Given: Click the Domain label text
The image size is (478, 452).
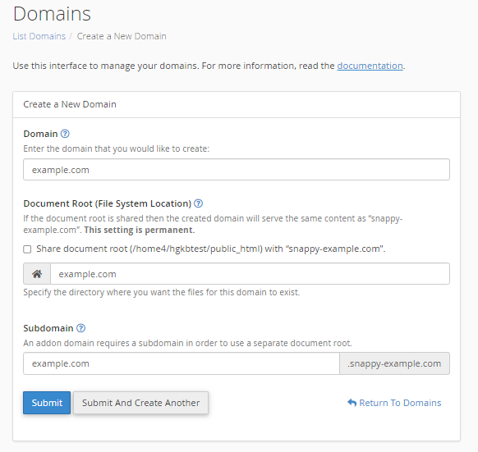Looking at the screenshot, I should pyautogui.click(x=40, y=134).
